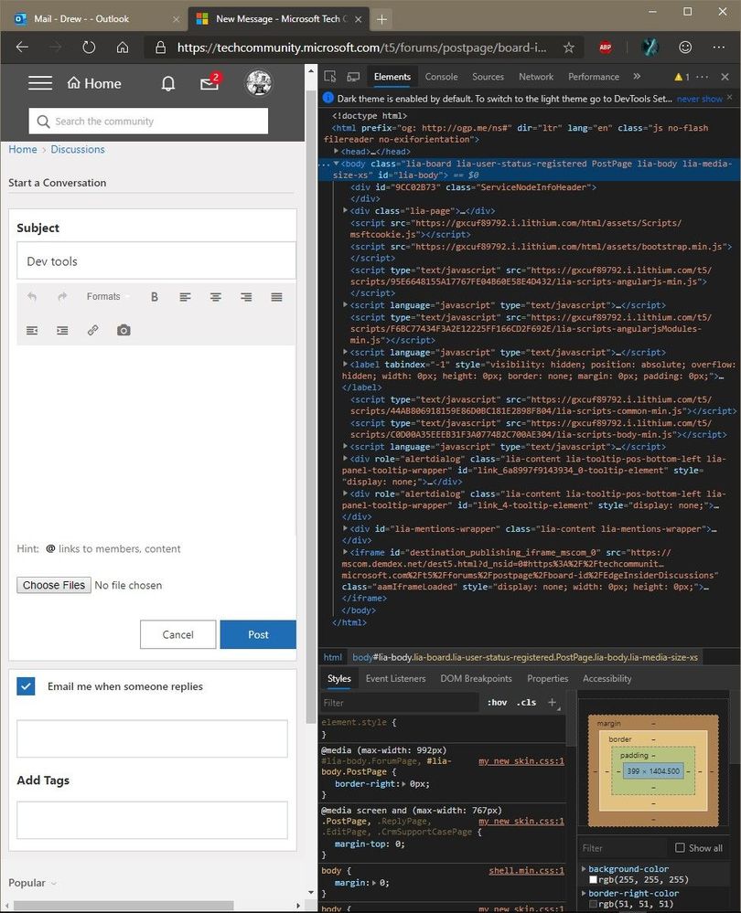Expand the lia-page div node
Viewport: 741px width, 913px height.
click(x=345, y=211)
